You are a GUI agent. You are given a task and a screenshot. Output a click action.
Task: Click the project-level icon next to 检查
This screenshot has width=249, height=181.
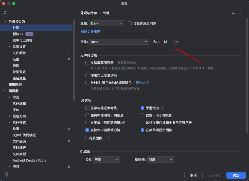[69, 129]
